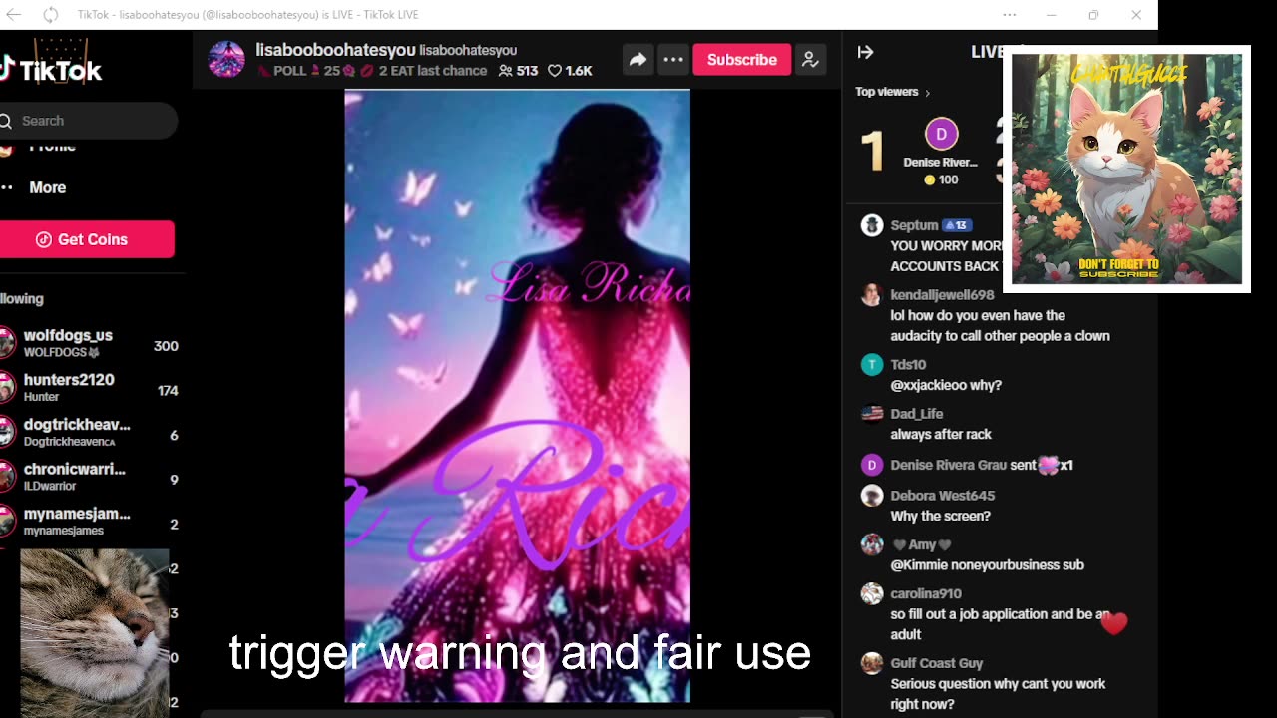The image size is (1277, 718).
Task: Click the live video stream
Action: click(517, 396)
